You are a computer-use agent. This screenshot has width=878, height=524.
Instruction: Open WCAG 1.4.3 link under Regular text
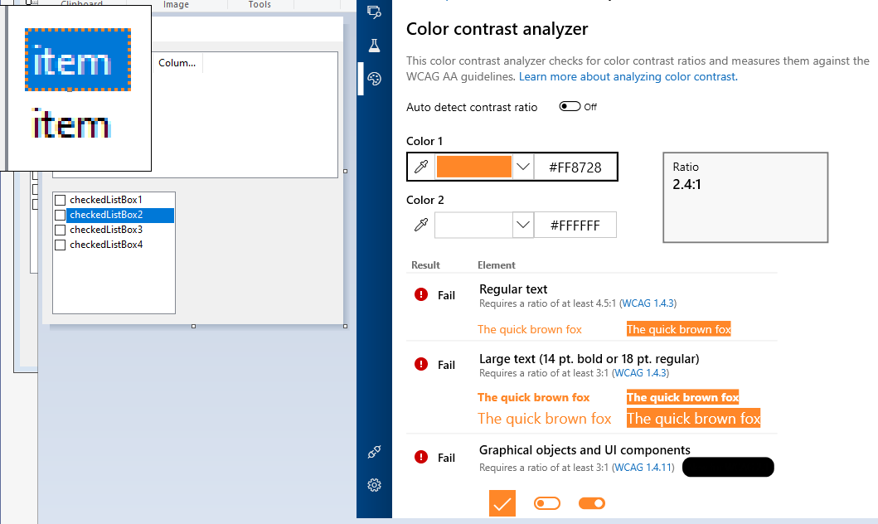(x=648, y=303)
